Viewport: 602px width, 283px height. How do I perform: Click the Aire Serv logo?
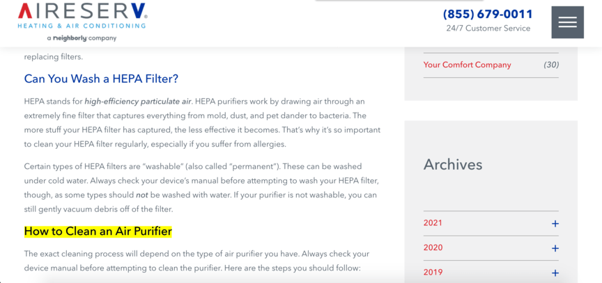click(x=82, y=16)
